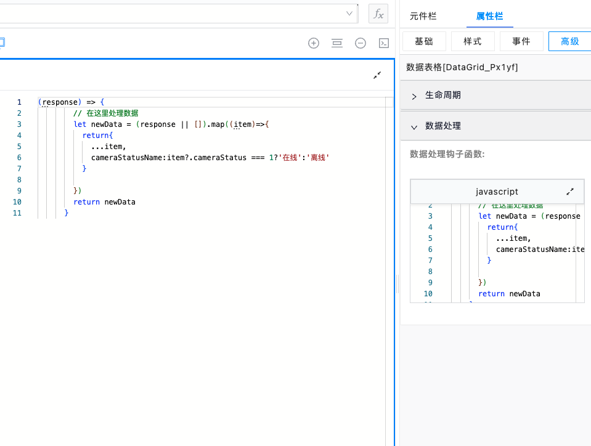Click the 数据处理钩子函数 label

click(447, 154)
